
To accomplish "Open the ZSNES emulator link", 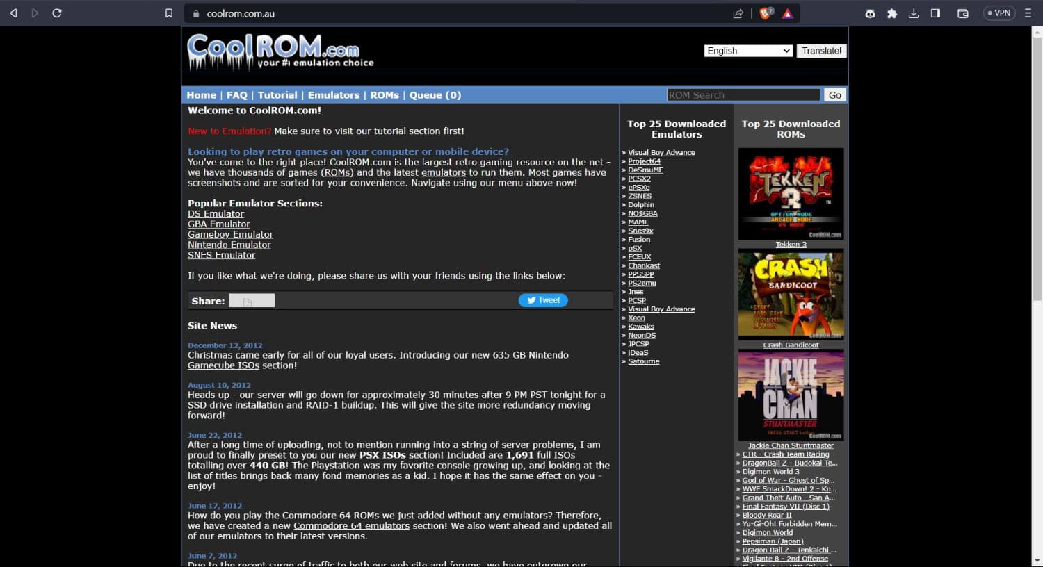I will (x=640, y=196).
